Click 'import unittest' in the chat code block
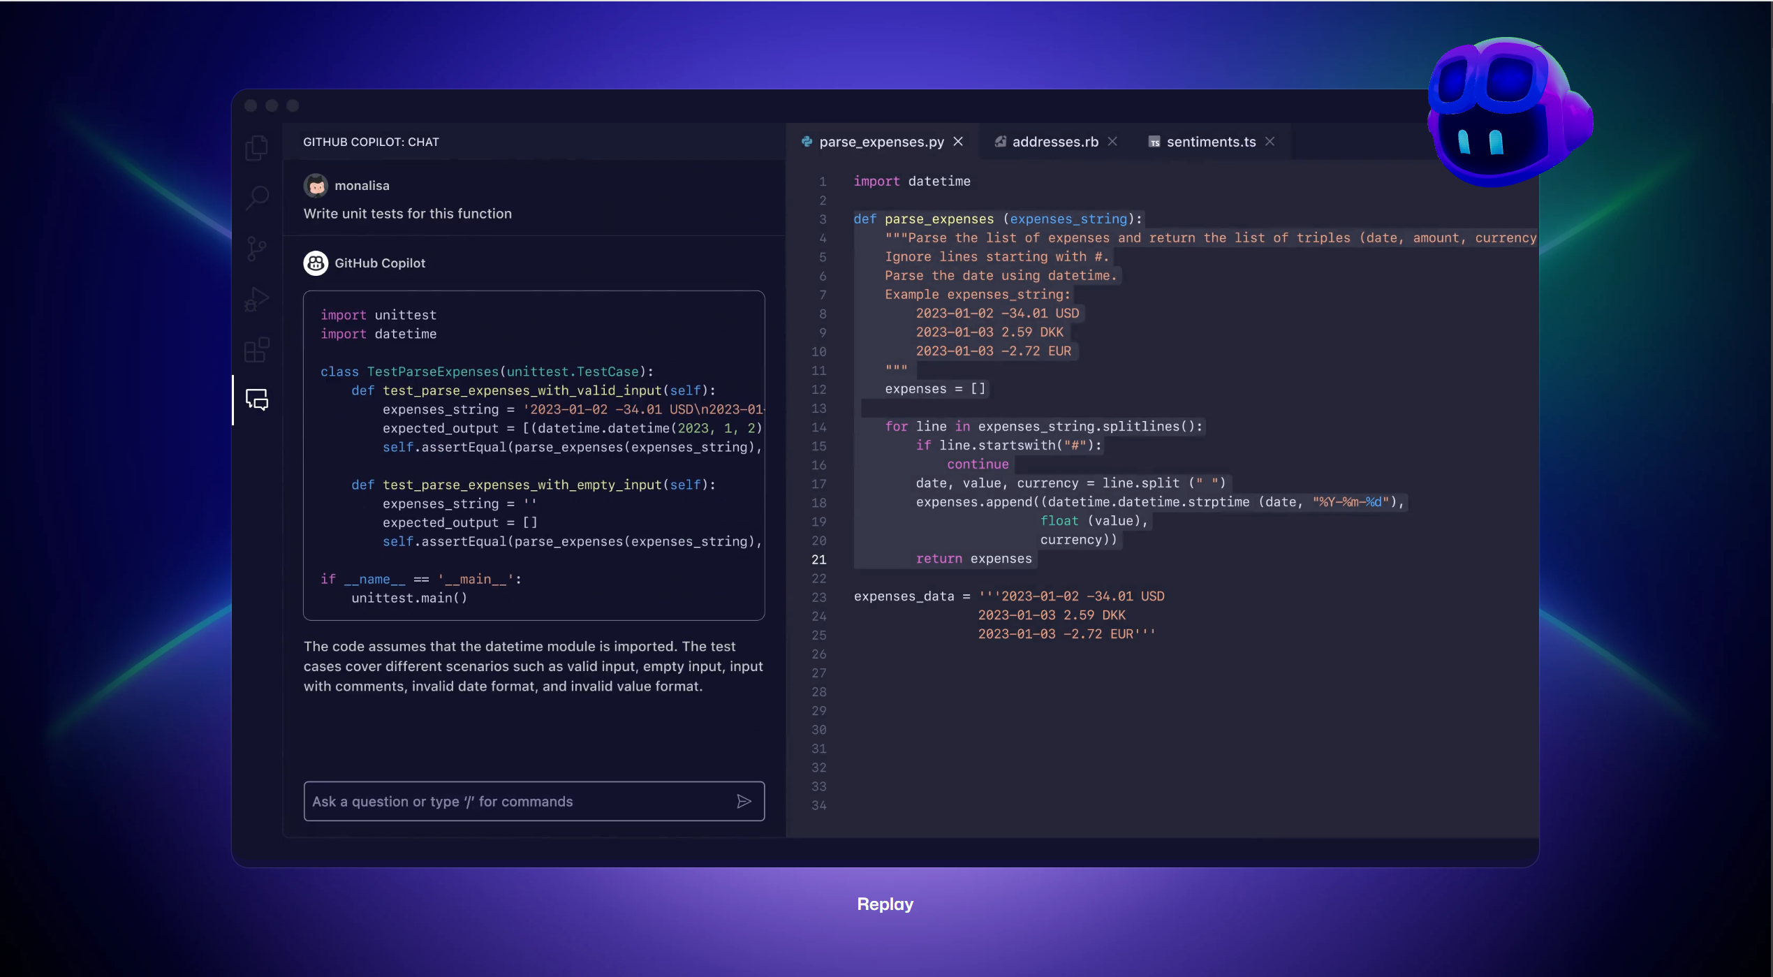 point(378,315)
